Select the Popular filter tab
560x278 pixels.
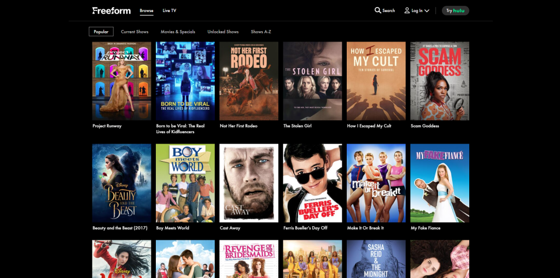coord(101,32)
